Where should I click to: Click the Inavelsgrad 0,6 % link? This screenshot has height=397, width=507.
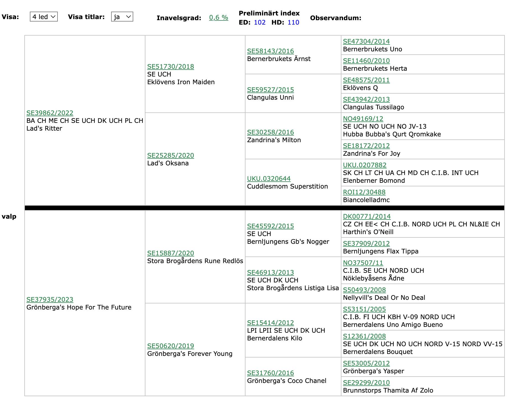point(218,17)
